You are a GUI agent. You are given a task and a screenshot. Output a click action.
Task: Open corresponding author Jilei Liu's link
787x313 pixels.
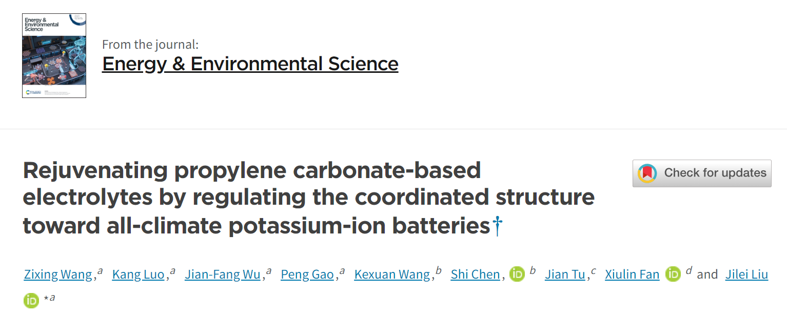coord(746,275)
